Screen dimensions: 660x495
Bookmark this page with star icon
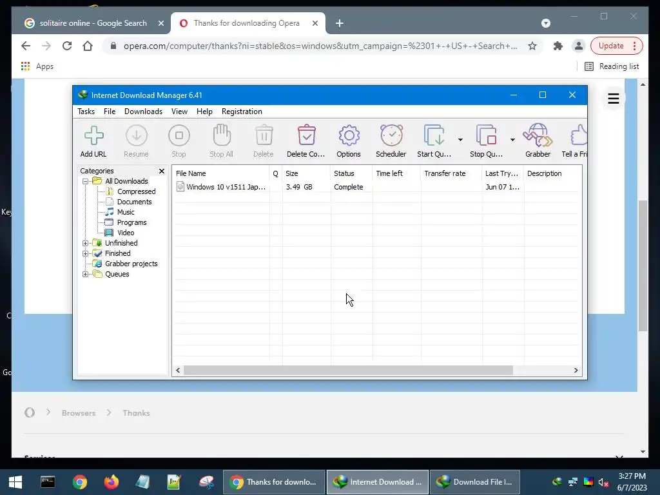click(x=532, y=46)
